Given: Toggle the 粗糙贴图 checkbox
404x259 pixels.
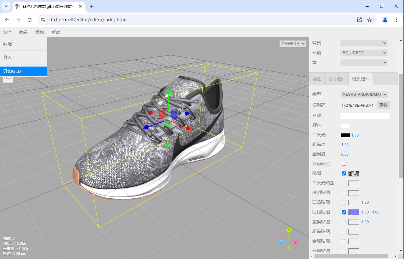Looking at the screenshot, I should (344, 232).
